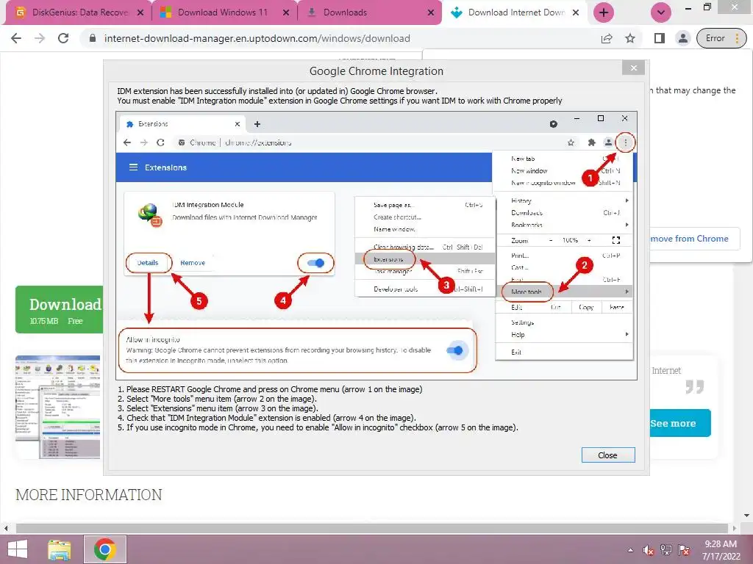Open the tab search dropdown arrow
Viewport: 753px width, 564px height.
[661, 12]
